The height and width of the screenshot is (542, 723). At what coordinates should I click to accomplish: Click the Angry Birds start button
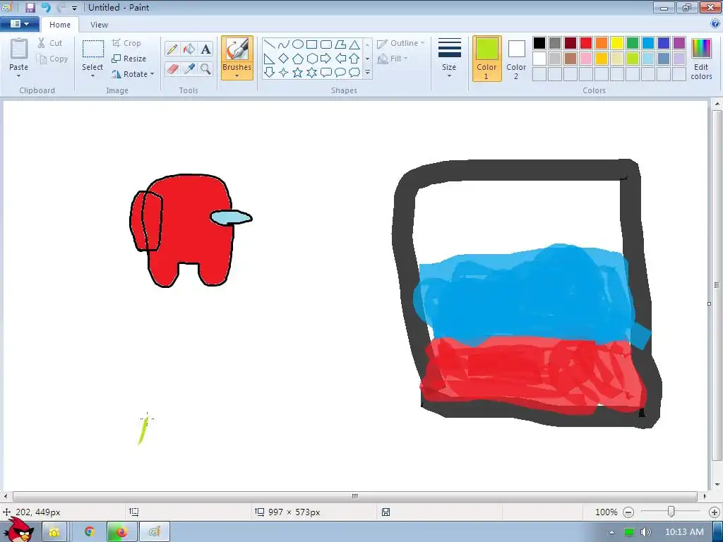(19, 530)
